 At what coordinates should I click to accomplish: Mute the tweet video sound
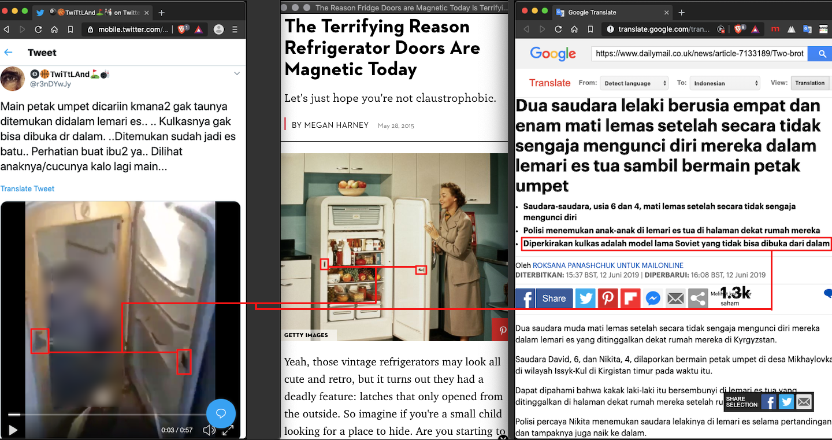(x=209, y=430)
